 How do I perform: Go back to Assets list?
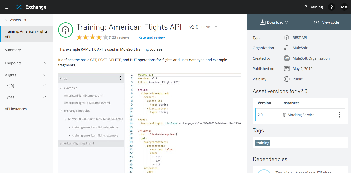[x=18, y=20]
